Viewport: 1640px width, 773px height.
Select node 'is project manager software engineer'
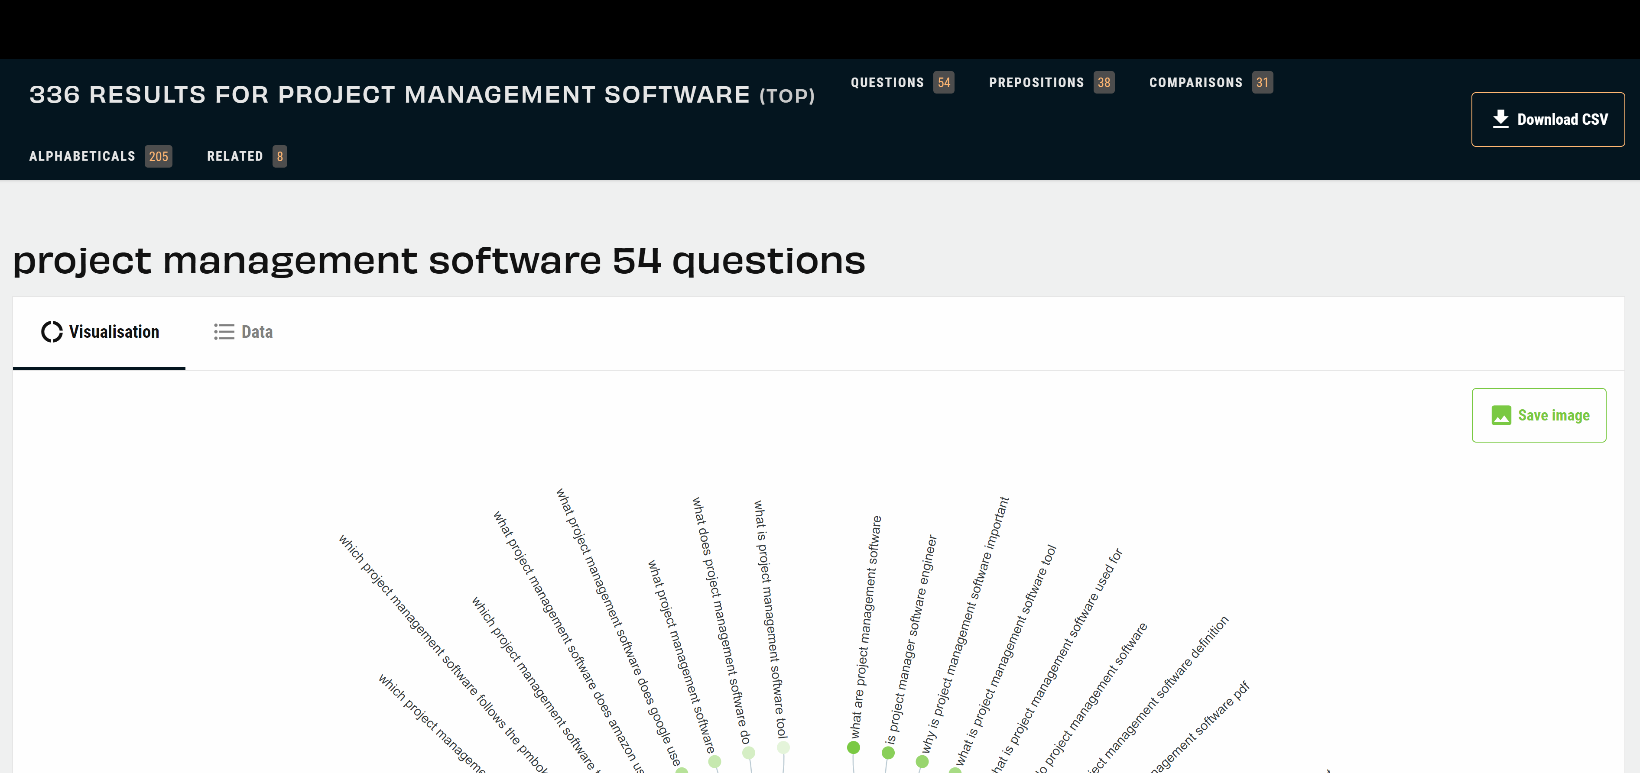click(x=887, y=753)
